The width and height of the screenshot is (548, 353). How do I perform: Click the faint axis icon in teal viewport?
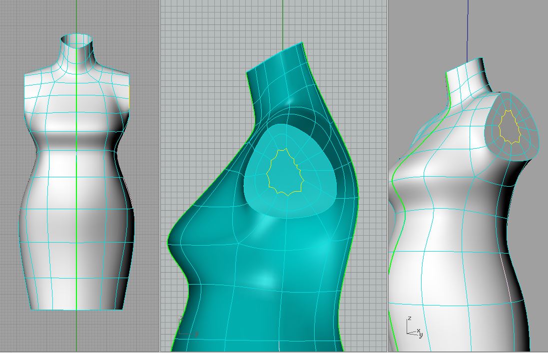click(x=188, y=327)
